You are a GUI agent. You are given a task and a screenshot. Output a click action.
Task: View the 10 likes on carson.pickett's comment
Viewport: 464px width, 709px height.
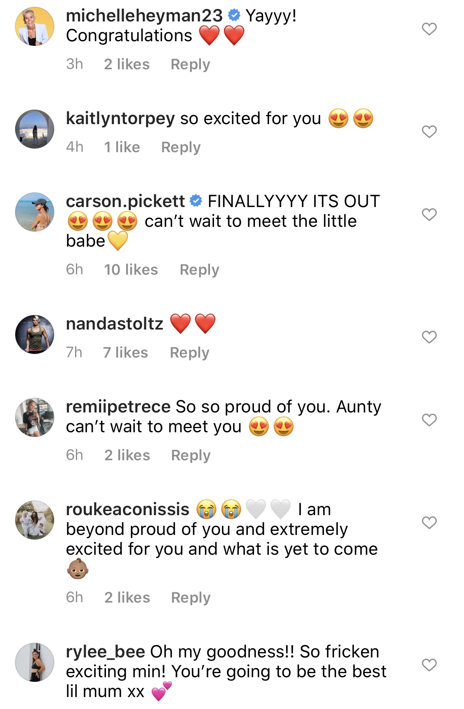coord(131,270)
